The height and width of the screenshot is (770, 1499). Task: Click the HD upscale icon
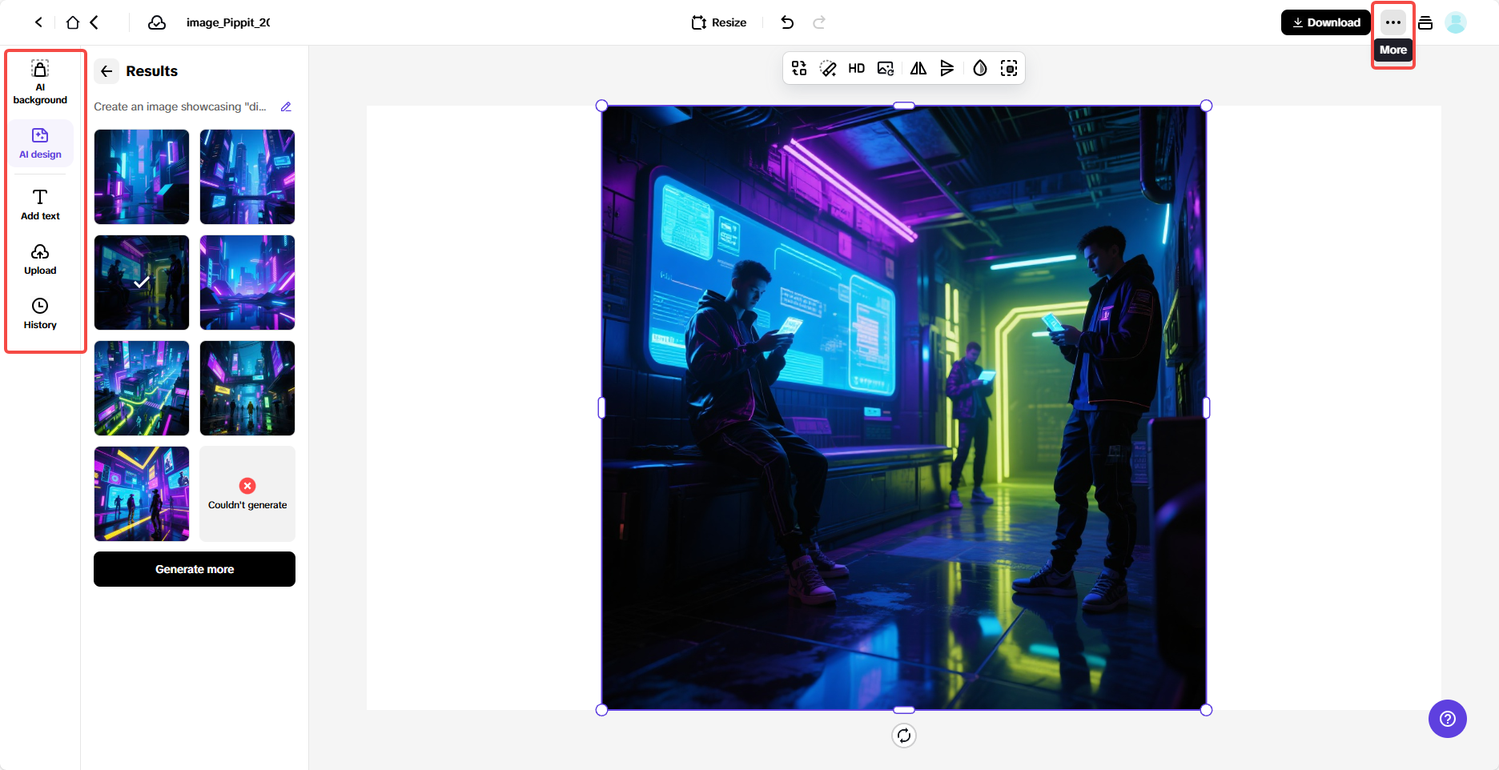click(856, 69)
